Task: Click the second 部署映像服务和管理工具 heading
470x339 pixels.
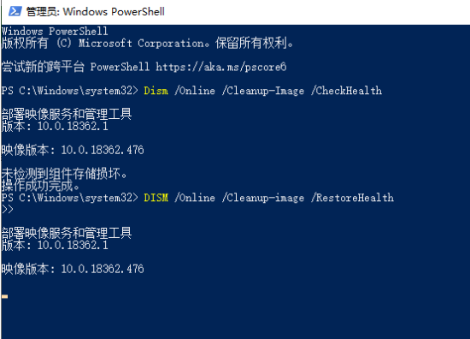Action: (x=67, y=233)
